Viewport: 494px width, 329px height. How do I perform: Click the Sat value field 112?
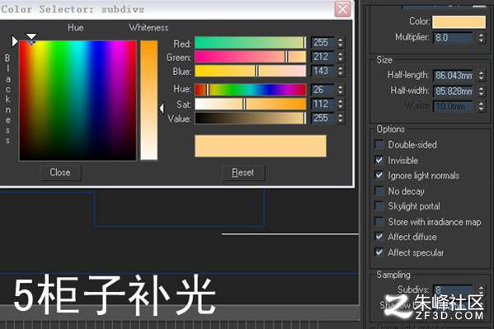pyautogui.click(x=322, y=104)
